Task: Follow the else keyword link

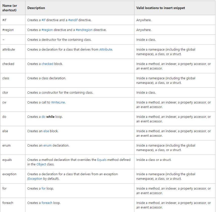Action: click(46, 131)
